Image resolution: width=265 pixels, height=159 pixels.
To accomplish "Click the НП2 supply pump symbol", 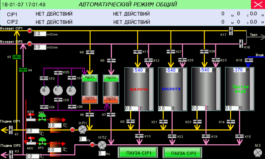I will [x=102, y=145].
